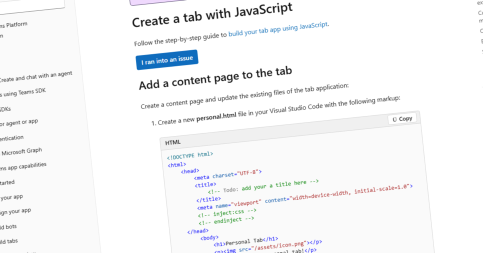Click the '<html>' code line

pos(177,164)
